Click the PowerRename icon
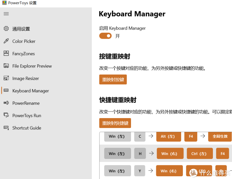This screenshot has height=179, width=232. [x=6, y=103]
